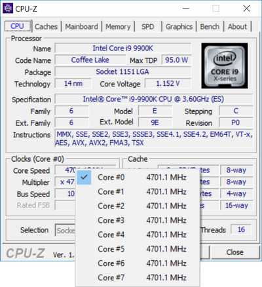
Task: Click the Ext. Model value 9E
Action: tap(155, 123)
